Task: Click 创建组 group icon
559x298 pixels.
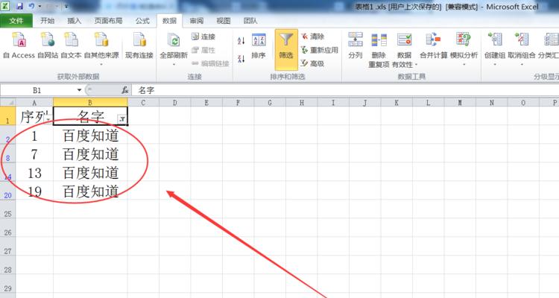Action: click(x=495, y=39)
